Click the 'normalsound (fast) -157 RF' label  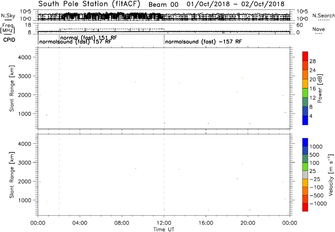(x=204, y=41)
